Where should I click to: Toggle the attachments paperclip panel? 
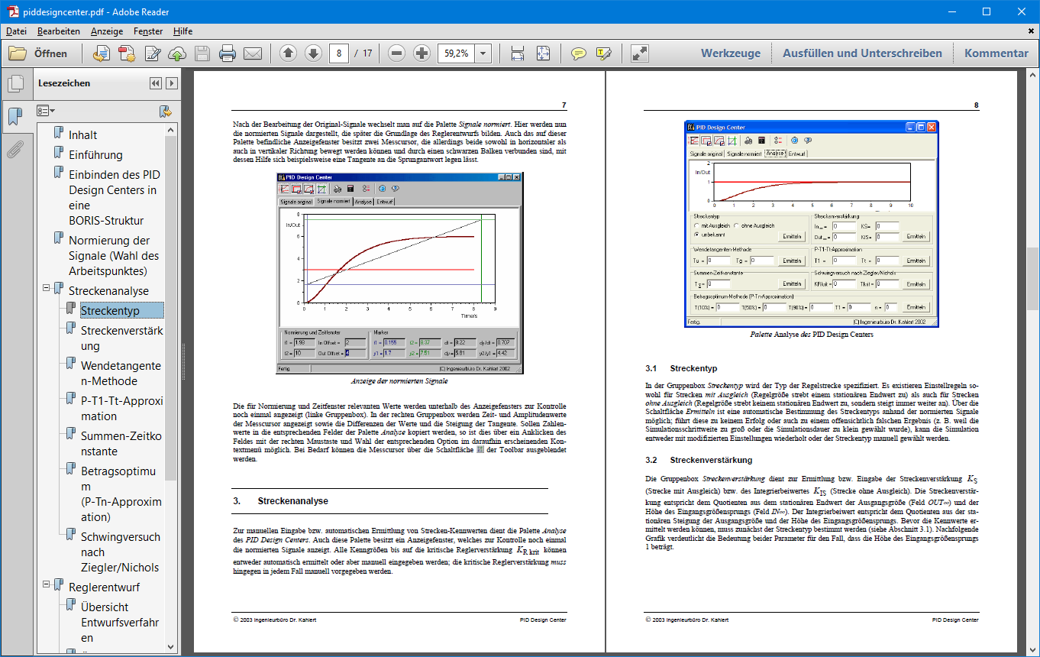[x=15, y=150]
